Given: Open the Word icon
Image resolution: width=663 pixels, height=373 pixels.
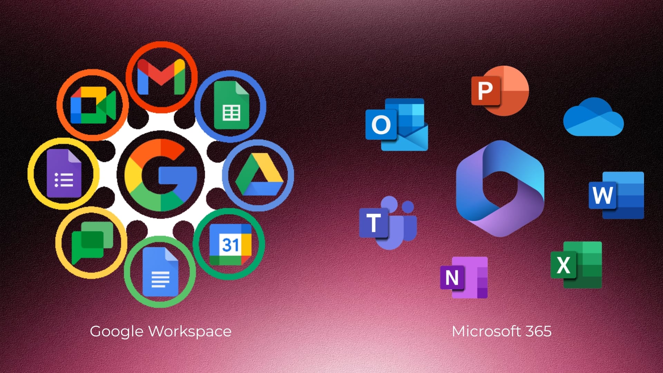Looking at the screenshot, I should coord(616,195).
